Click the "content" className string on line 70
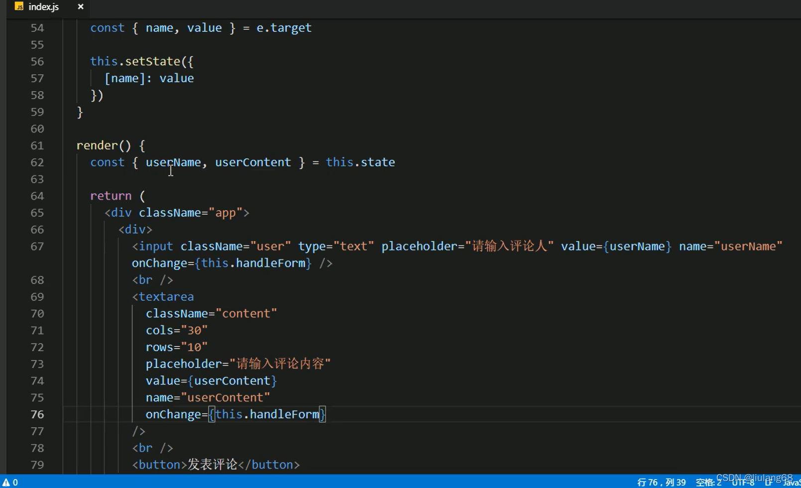This screenshot has width=801, height=488. [x=246, y=313]
